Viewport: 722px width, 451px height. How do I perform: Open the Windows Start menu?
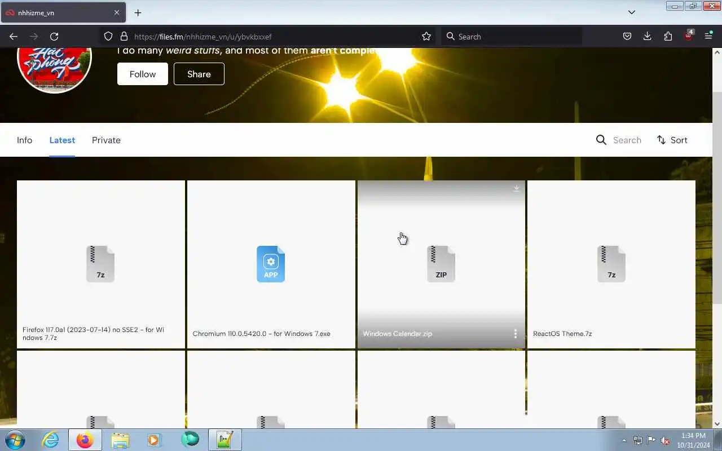(15, 440)
